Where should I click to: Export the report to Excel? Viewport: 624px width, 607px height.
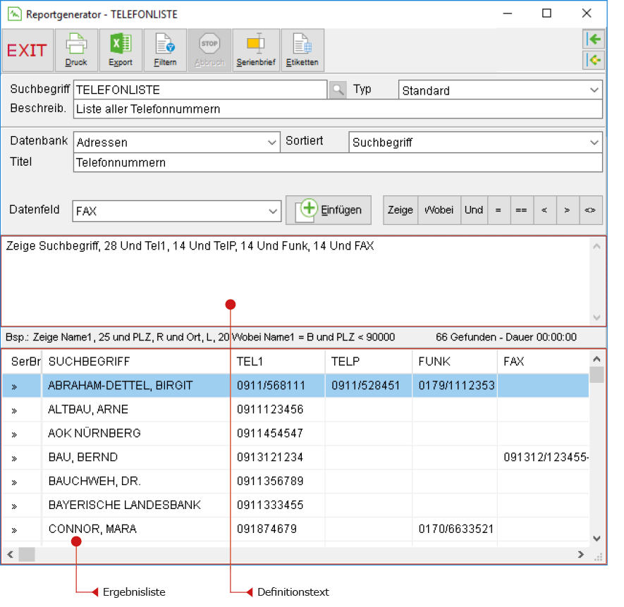[x=121, y=50]
